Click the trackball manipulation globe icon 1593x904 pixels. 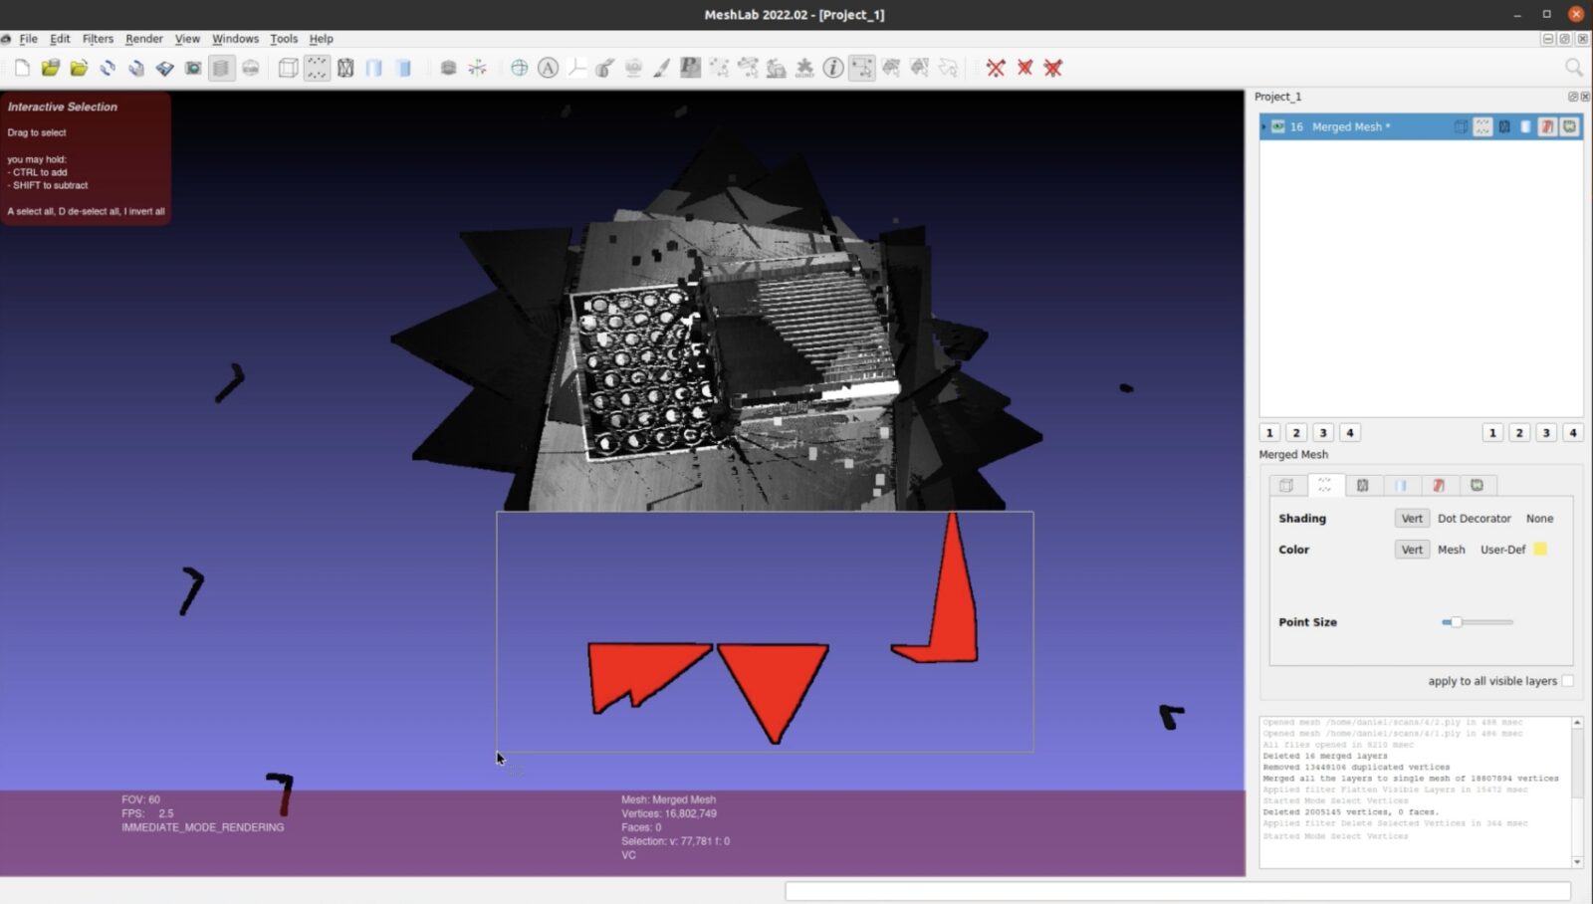pos(520,67)
